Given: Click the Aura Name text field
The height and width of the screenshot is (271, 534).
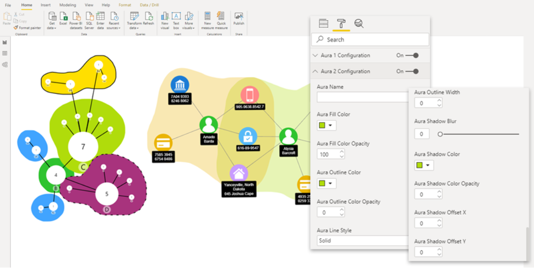Looking at the screenshot, I should (x=363, y=97).
